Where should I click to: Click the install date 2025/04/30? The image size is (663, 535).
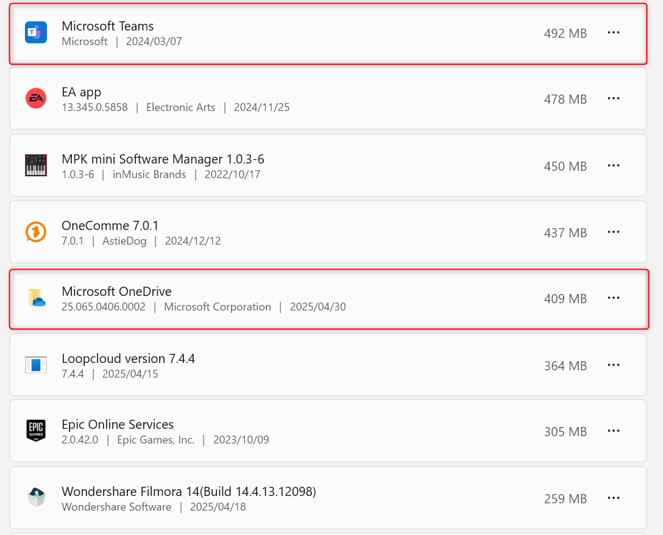[x=318, y=307]
